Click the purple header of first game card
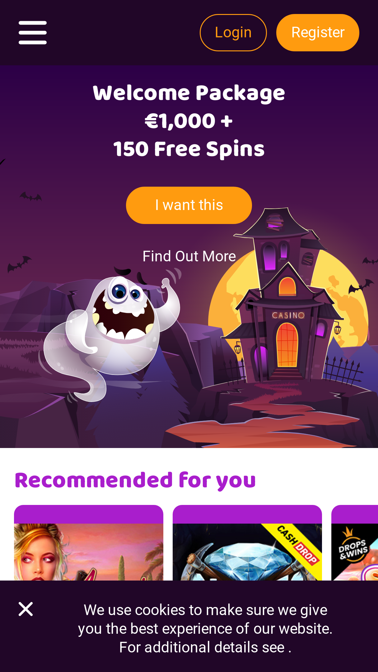 point(89,514)
